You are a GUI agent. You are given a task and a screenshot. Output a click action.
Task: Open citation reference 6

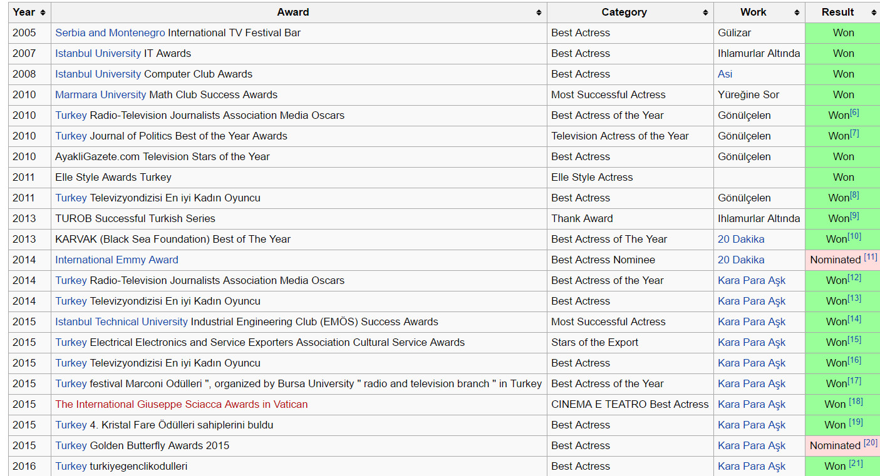[854, 113]
